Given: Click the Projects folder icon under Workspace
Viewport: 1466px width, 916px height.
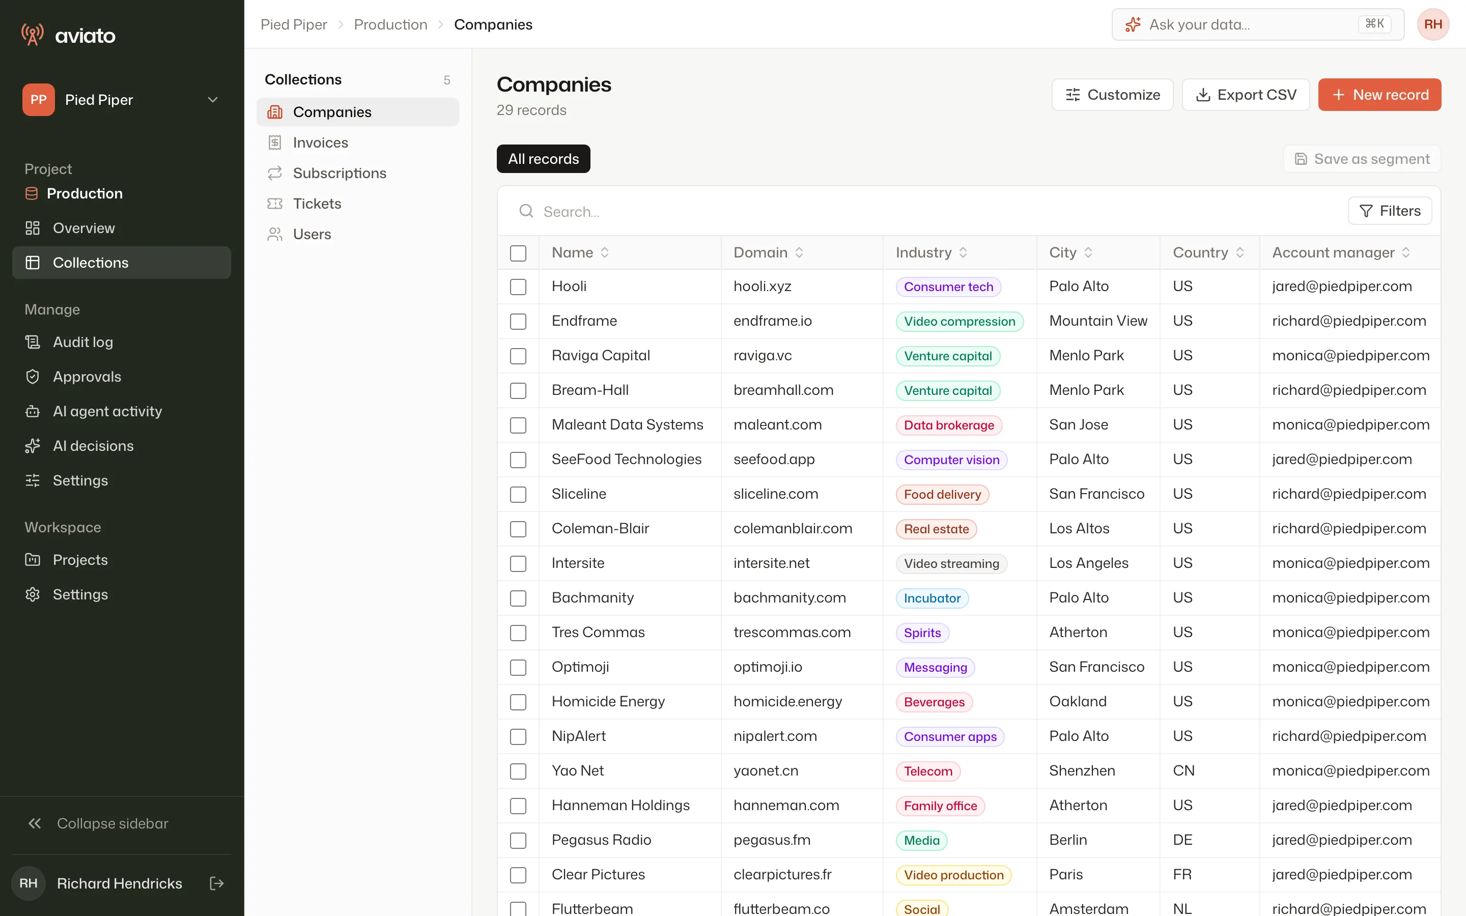Looking at the screenshot, I should click(x=33, y=560).
